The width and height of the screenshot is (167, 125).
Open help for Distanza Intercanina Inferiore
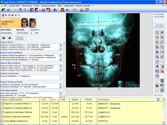(2, 117)
